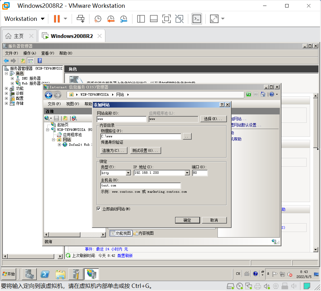
Task: Click the IIS Manager help icon
Action: [x=272, y=94]
